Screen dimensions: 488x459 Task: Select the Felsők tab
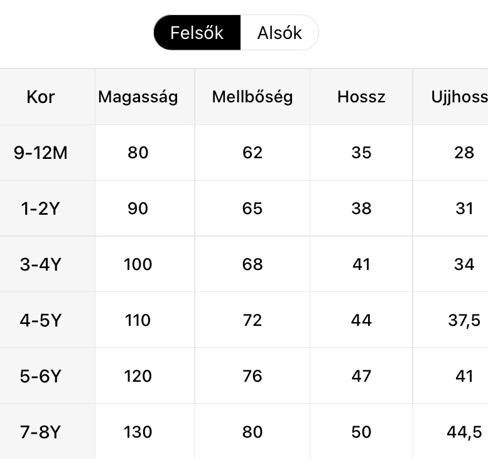coord(197,33)
